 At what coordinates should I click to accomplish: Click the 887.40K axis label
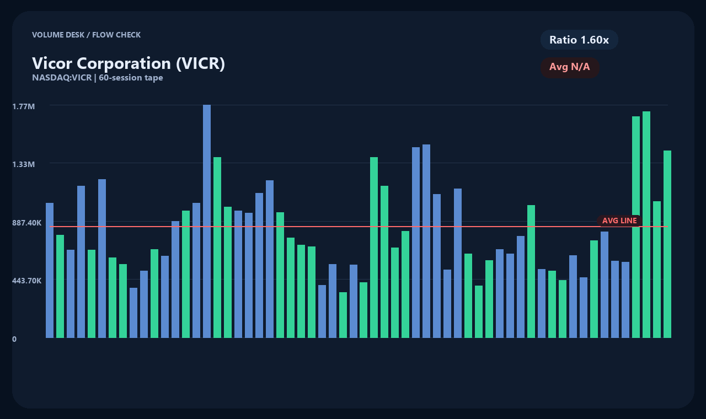tap(27, 223)
